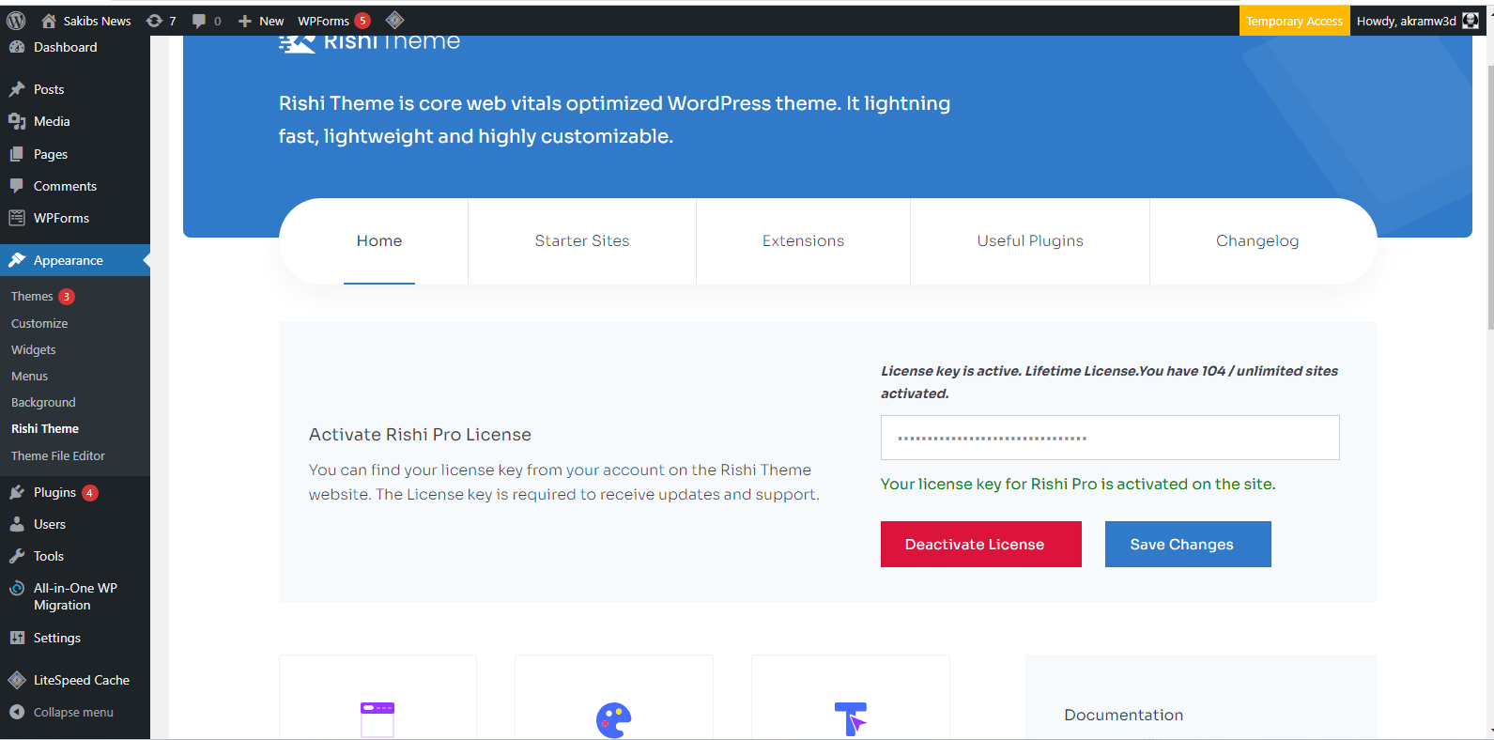Click the Dashboard gauge icon
Image resolution: width=1494 pixels, height=740 pixels.
pos(17,47)
